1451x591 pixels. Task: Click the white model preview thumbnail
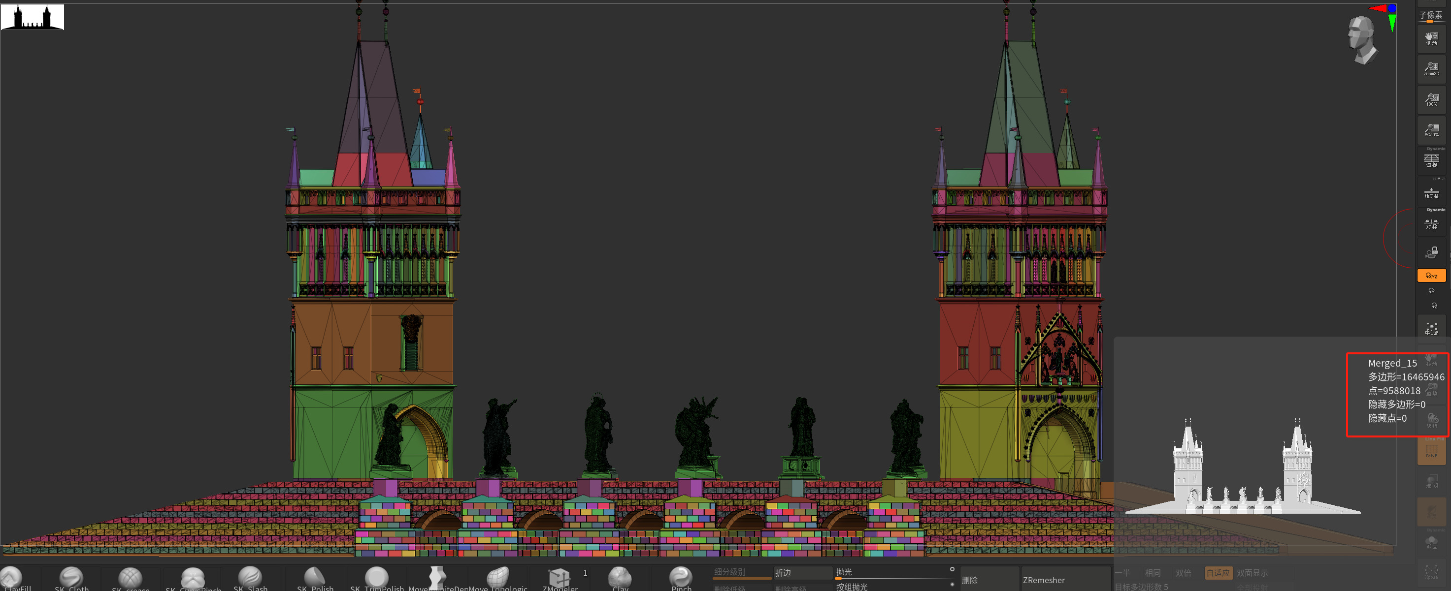click(x=1243, y=466)
